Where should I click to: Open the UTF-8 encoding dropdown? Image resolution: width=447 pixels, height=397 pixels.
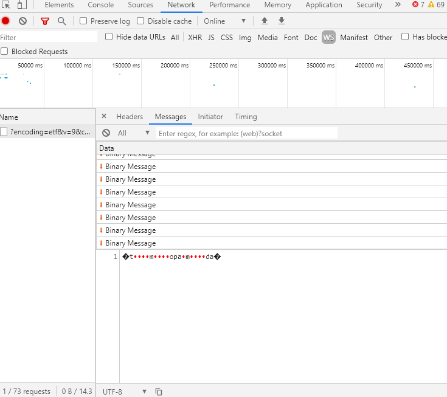coord(125,392)
